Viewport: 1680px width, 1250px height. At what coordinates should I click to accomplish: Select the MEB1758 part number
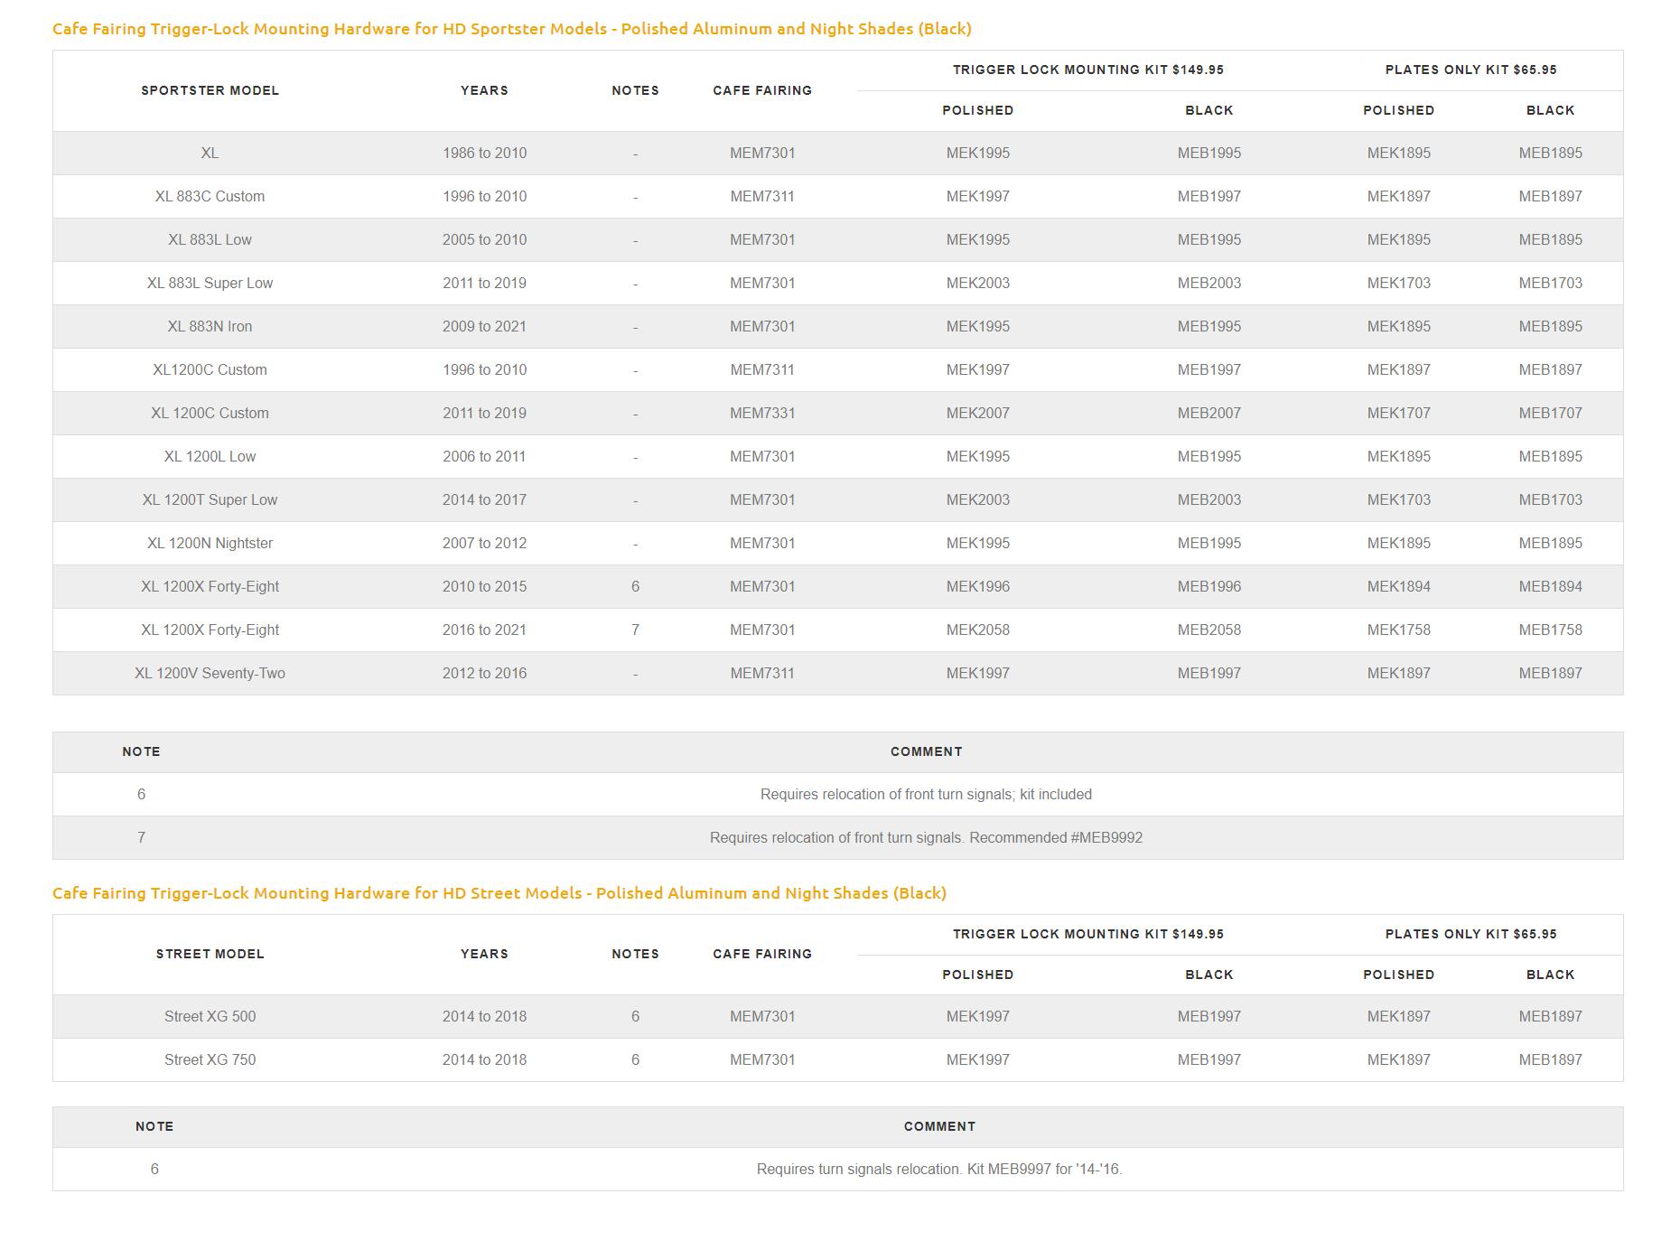pyautogui.click(x=1551, y=630)
